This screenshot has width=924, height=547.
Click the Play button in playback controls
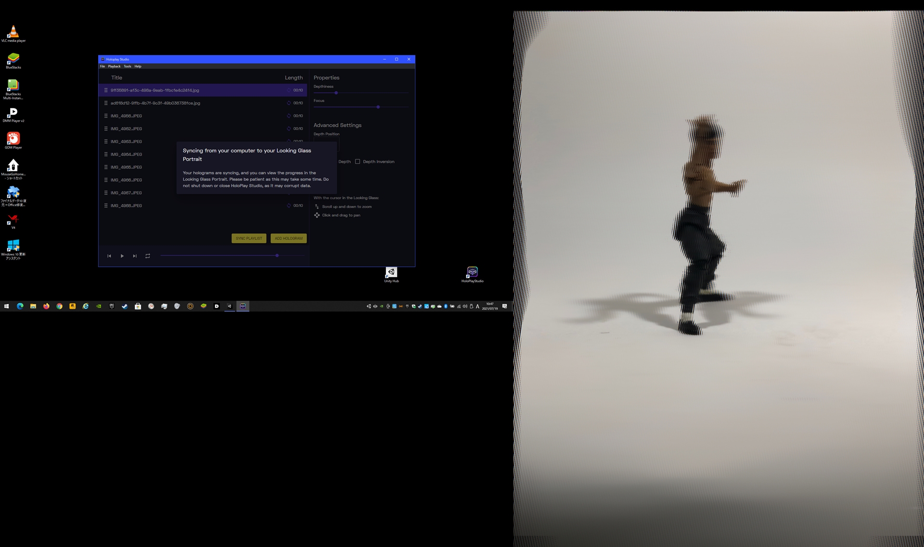[122, 256]
